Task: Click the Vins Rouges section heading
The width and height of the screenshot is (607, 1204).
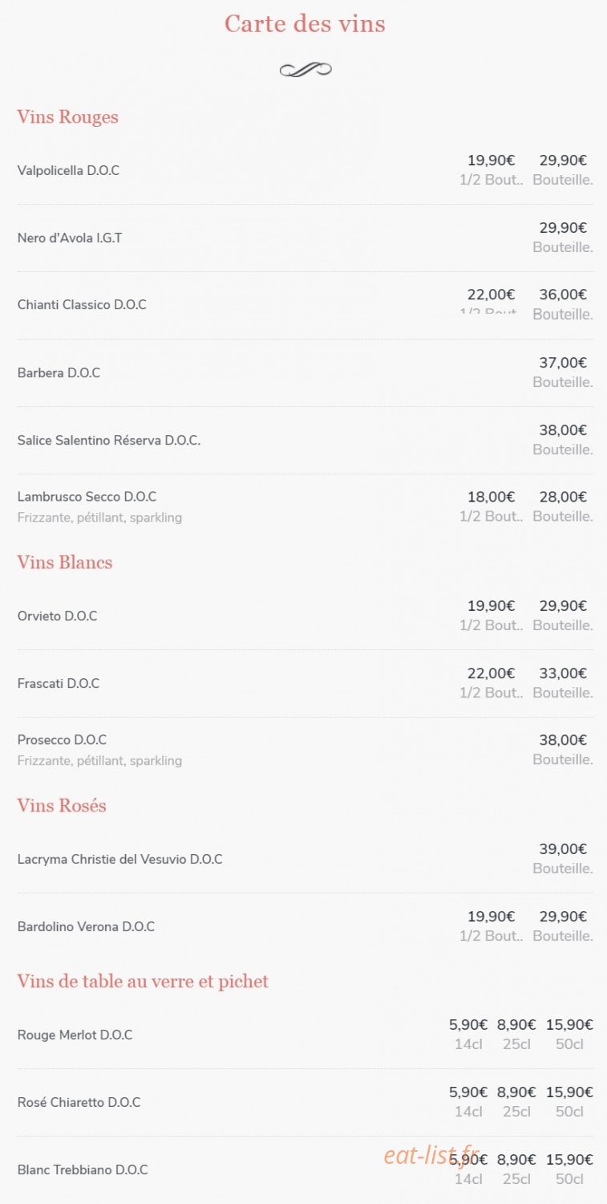Action: (x=67, y=117)
